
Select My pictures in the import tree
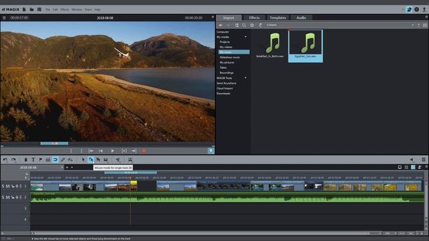227,62
